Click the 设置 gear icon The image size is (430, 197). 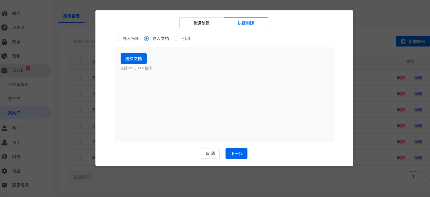4,171
